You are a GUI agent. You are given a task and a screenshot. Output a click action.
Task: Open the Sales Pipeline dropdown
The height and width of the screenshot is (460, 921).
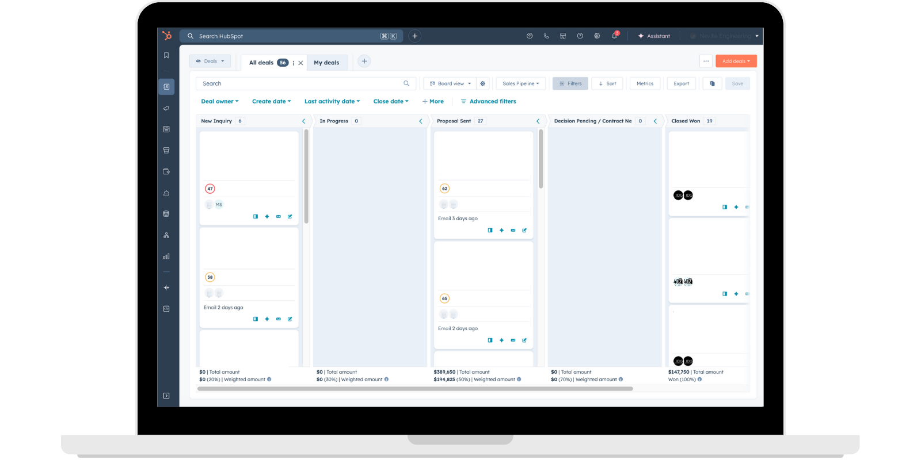(521, 83)
